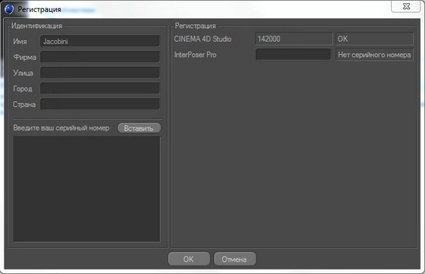Click the 'Город' label

pos(23,89)
